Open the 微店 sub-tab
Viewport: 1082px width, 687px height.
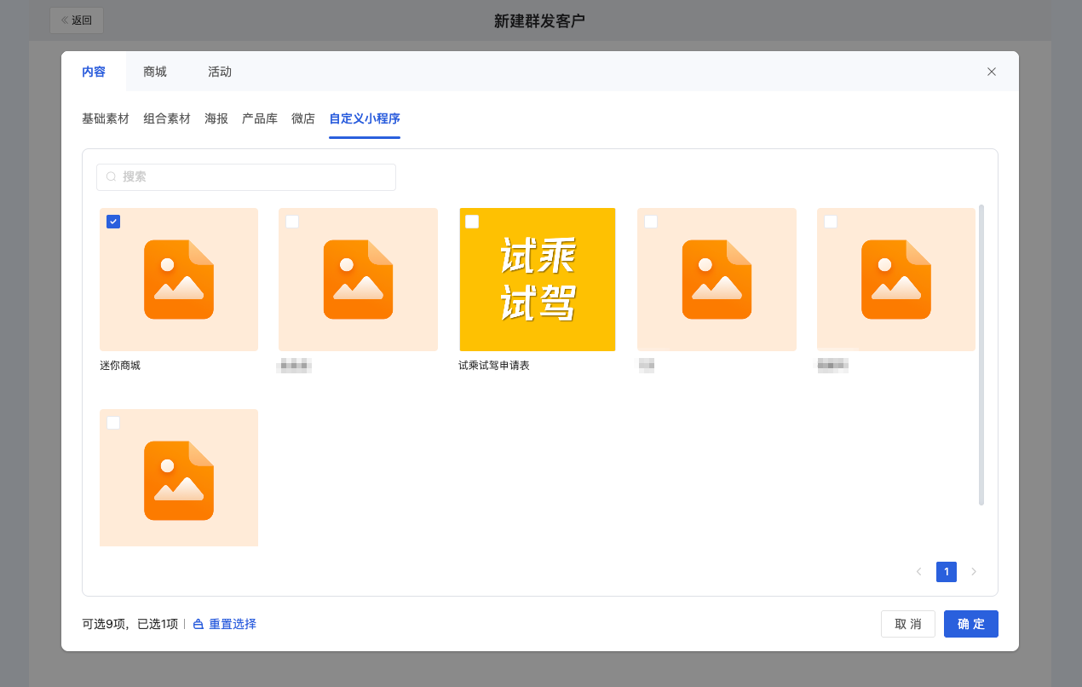coord(303,118)
